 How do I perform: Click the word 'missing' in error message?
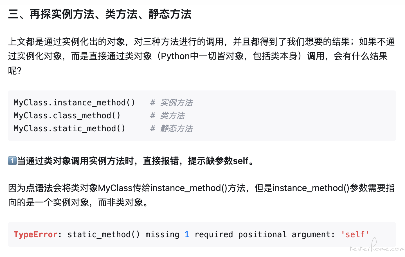pyautogui.click(x=162, y=234)
